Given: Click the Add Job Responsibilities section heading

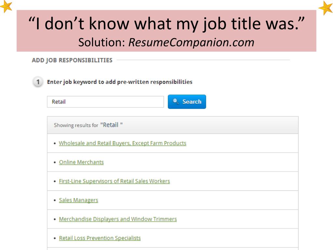Looking at the screenshot, I should (72, 60).
